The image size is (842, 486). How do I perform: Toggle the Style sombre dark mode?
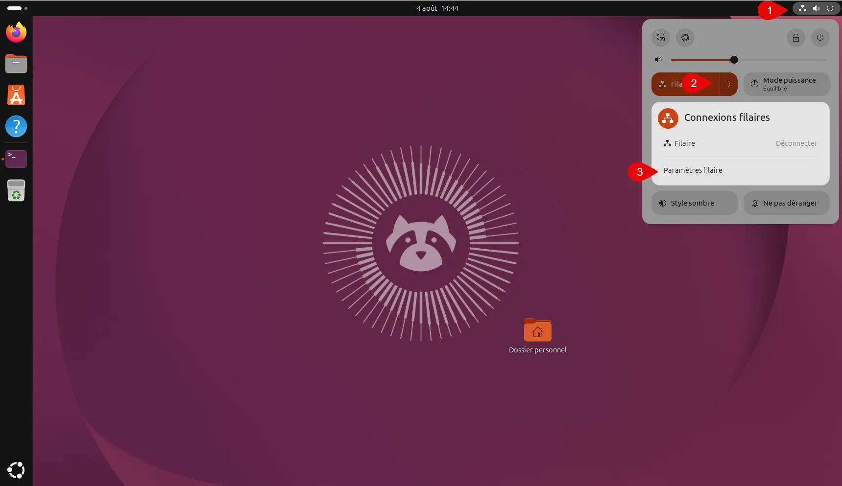pyautogui.click(x=694, y=203)
